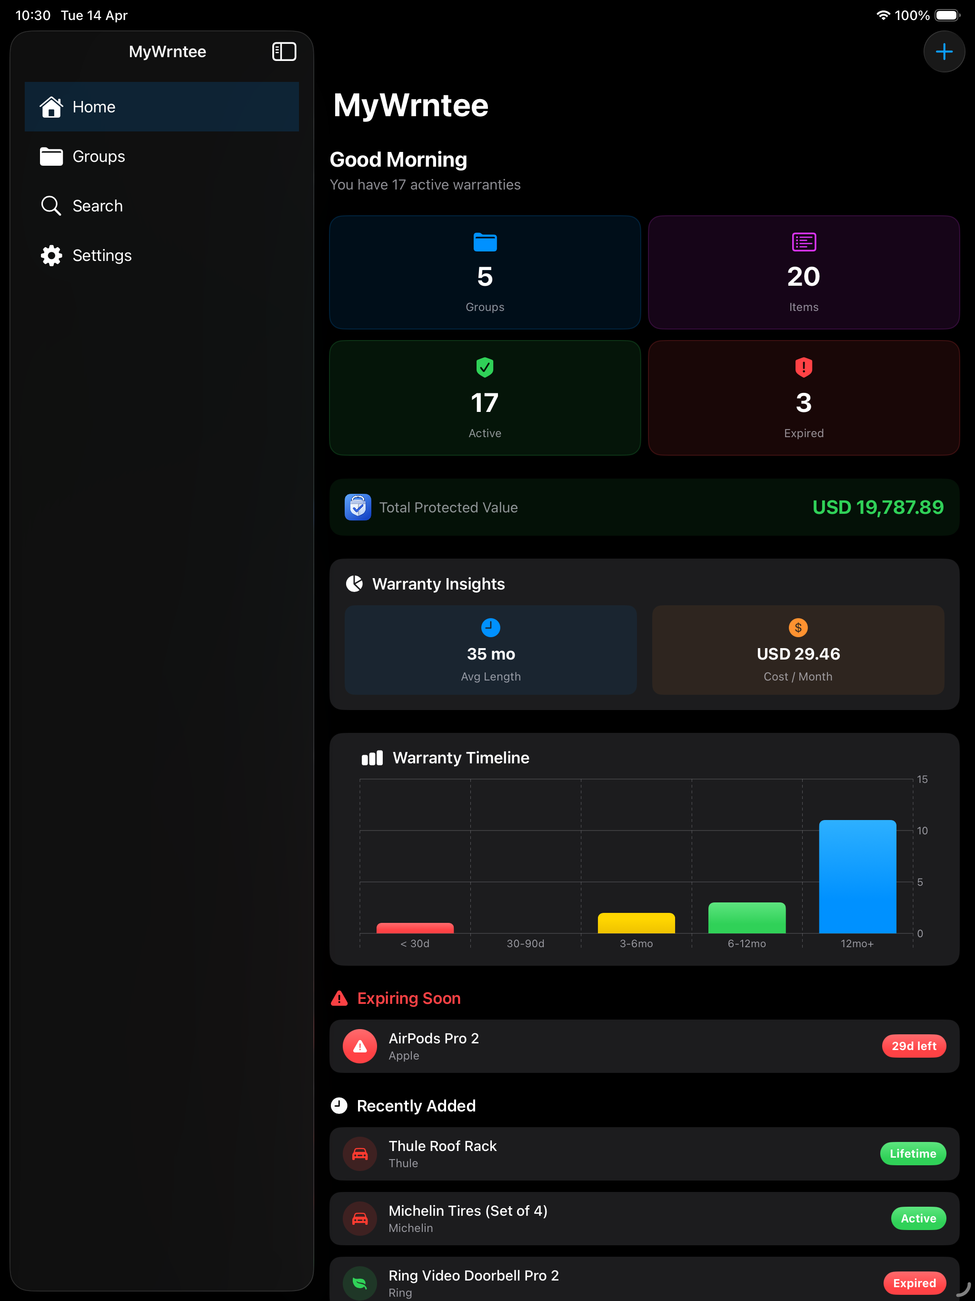Click the red alert icon beside AirPods Pro 2

click(x=360, y=1046)
